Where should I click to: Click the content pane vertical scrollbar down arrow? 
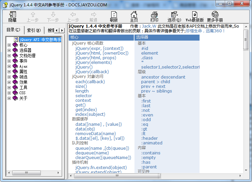point(246,170)
